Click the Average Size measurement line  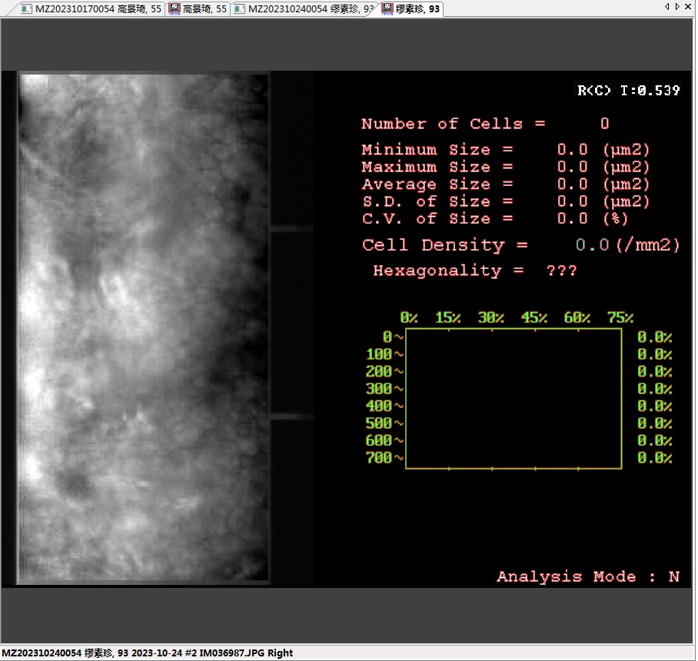[505, 184]
